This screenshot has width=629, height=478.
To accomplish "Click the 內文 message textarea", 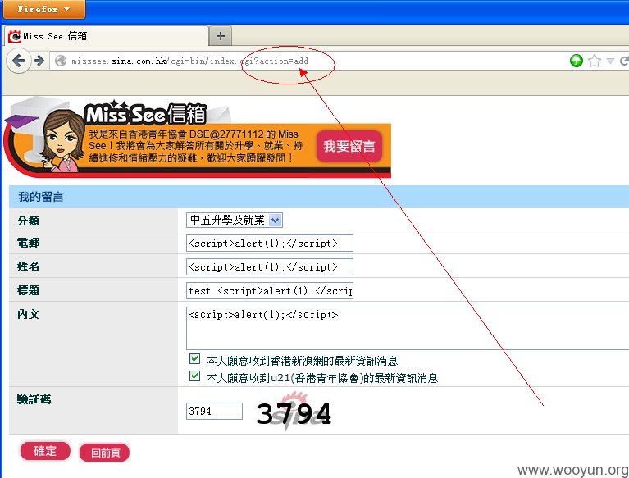I will [x=408, y=328].
